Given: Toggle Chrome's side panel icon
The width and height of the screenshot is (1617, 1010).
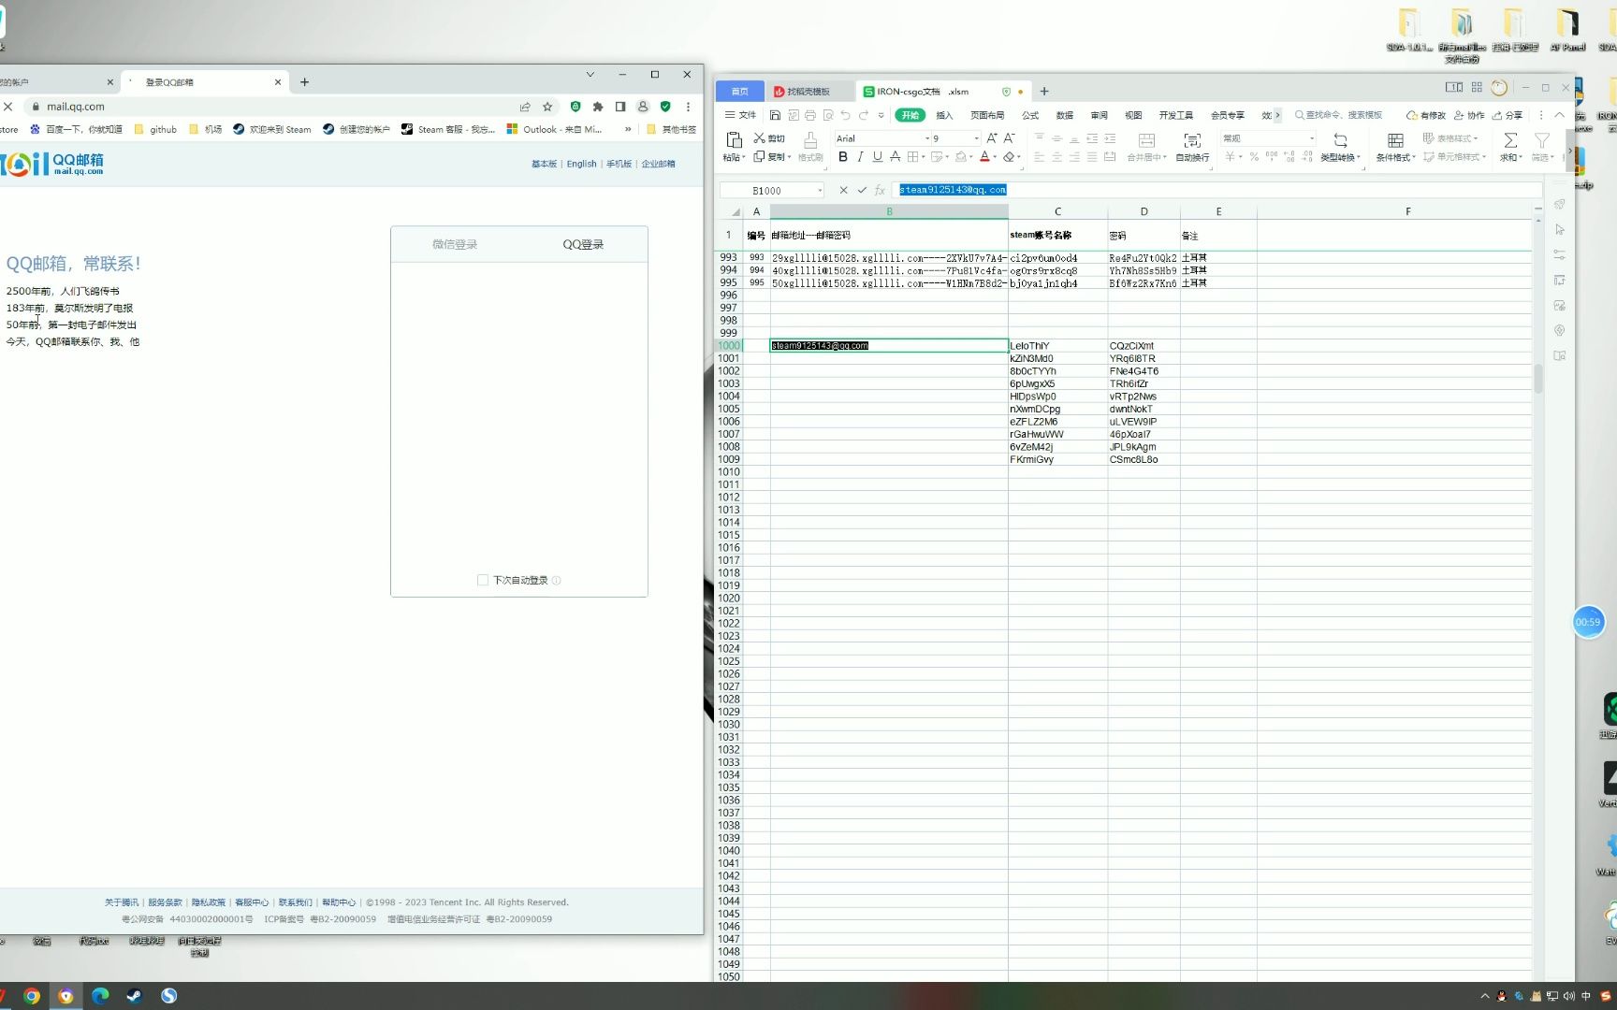Looking at the screenshot, I should click(620, 107).
